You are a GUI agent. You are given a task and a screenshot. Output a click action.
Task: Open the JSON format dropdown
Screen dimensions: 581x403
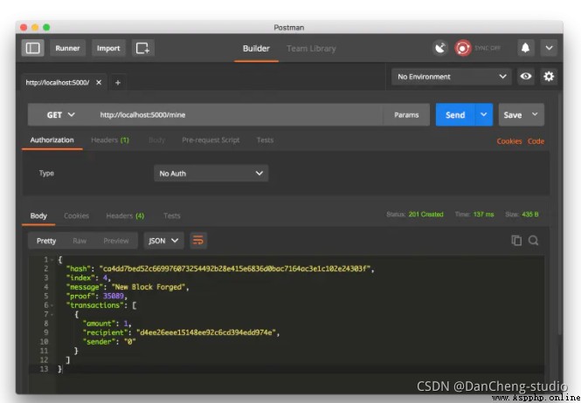(x=163, y=241)
